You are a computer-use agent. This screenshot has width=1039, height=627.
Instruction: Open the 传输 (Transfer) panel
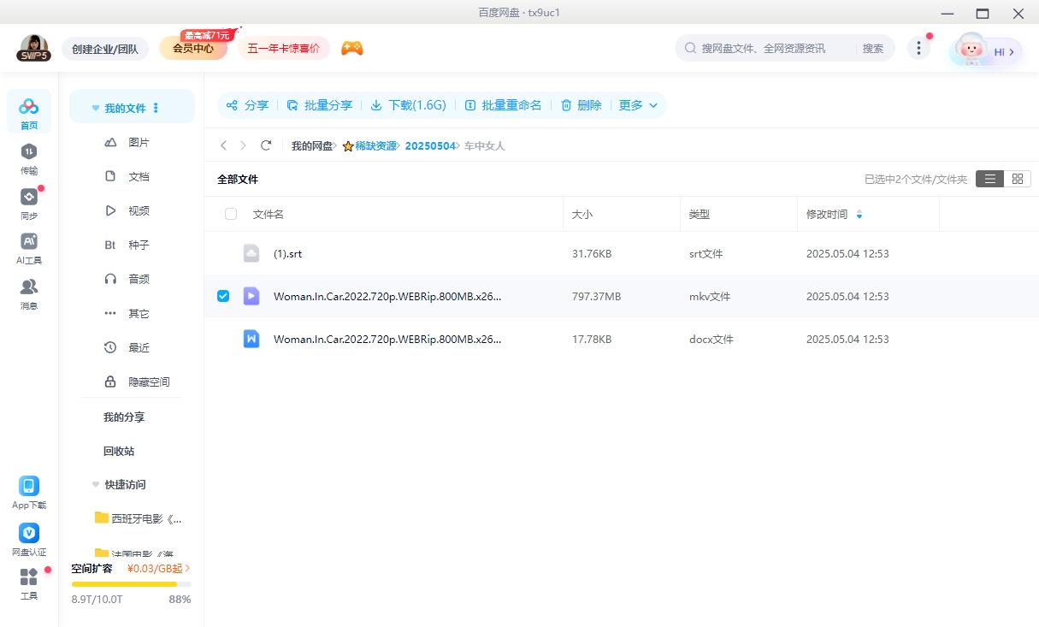click(x=29, y=158)
